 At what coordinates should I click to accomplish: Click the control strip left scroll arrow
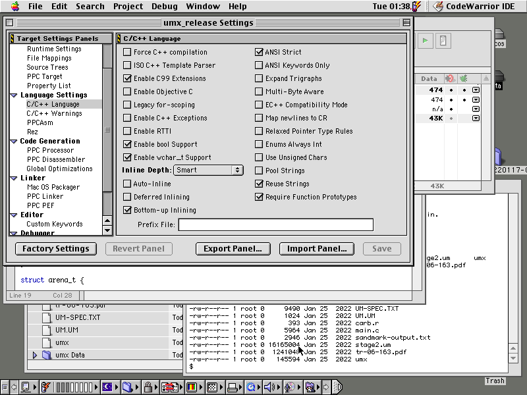pos(14,387)
